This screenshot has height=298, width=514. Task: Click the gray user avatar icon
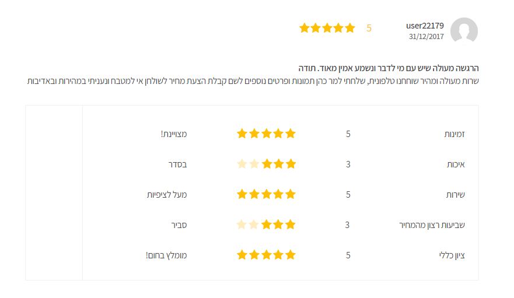pos(464,30)
